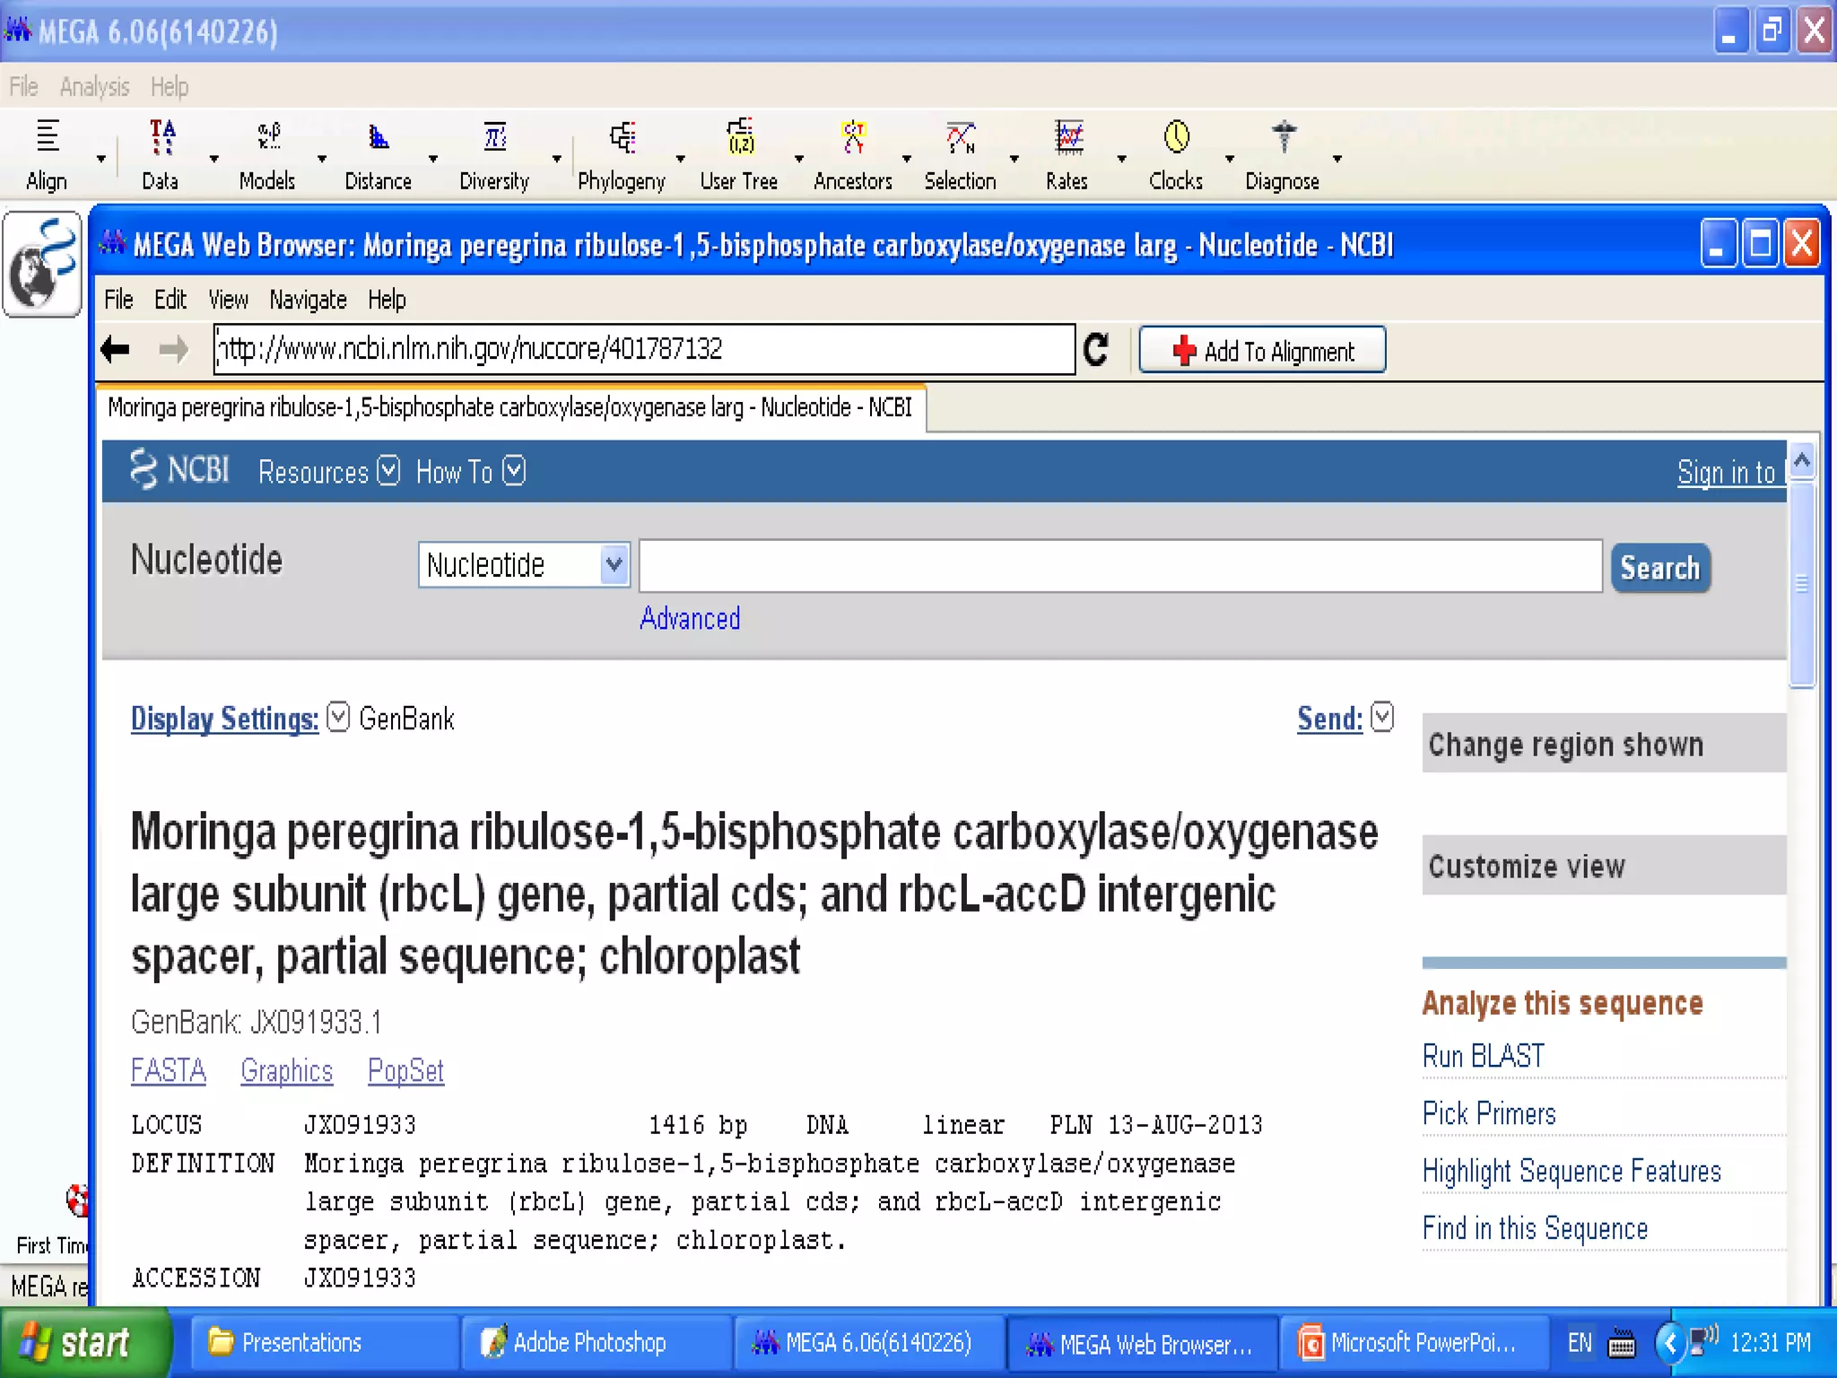
Task: Click the NCBI Search button
Action: click(x=1660, y=568)
